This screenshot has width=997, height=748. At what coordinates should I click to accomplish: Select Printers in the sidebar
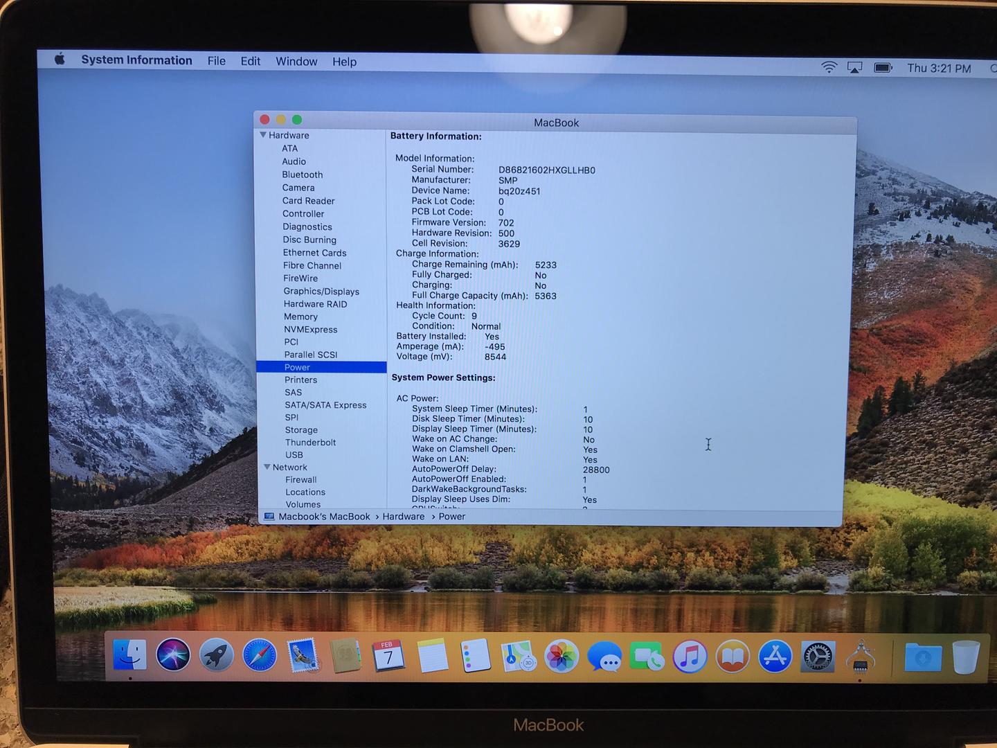pyautogui.click(x=300, y=380)
